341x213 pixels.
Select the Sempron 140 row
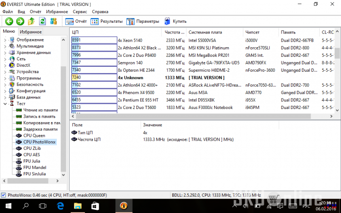202,63
